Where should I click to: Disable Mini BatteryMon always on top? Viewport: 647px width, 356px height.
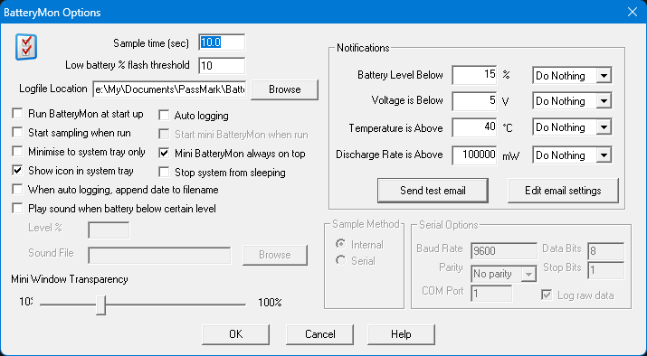click(x=164, y=154)
